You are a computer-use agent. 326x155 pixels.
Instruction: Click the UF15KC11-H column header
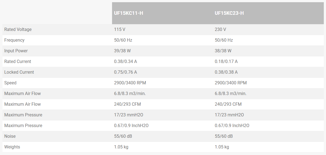point(129,13)
